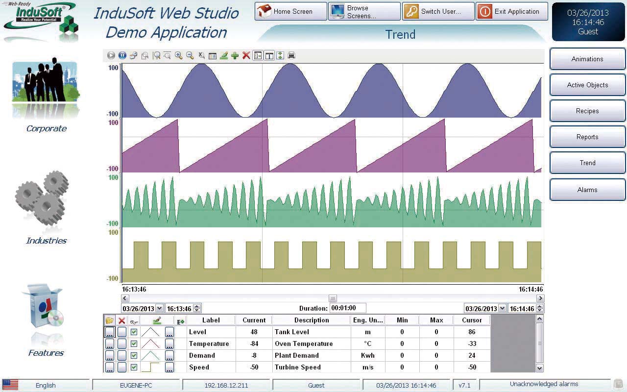Toggle the split cursor view icon in toolbar
Screen dimensions: 627x392
click(x=269, y=56)
